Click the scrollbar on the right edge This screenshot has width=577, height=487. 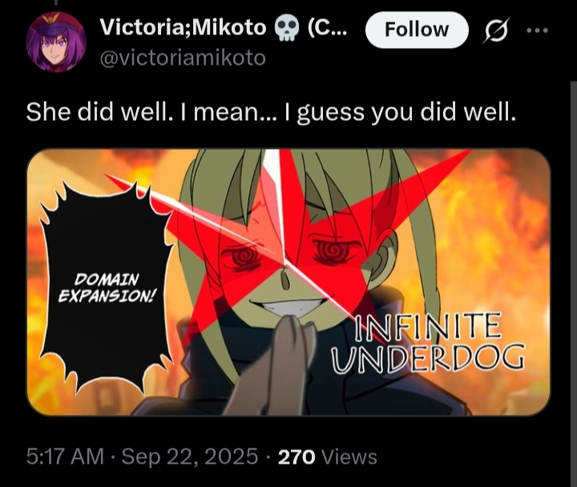(x=574, y=284)
